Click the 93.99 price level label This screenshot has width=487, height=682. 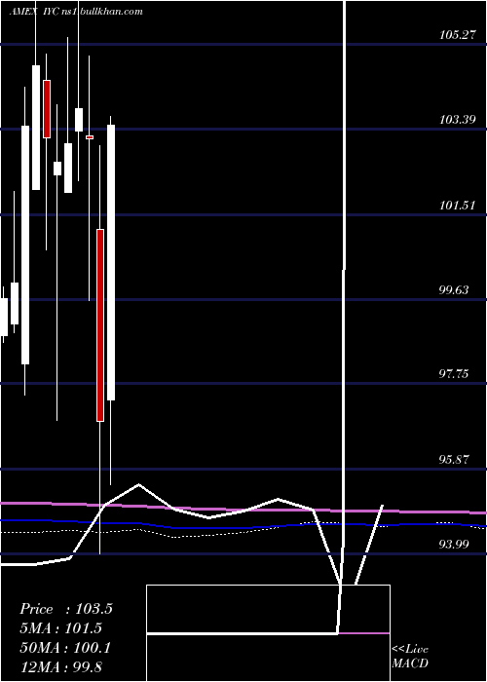pyautogui.click(x=454, y=544)
